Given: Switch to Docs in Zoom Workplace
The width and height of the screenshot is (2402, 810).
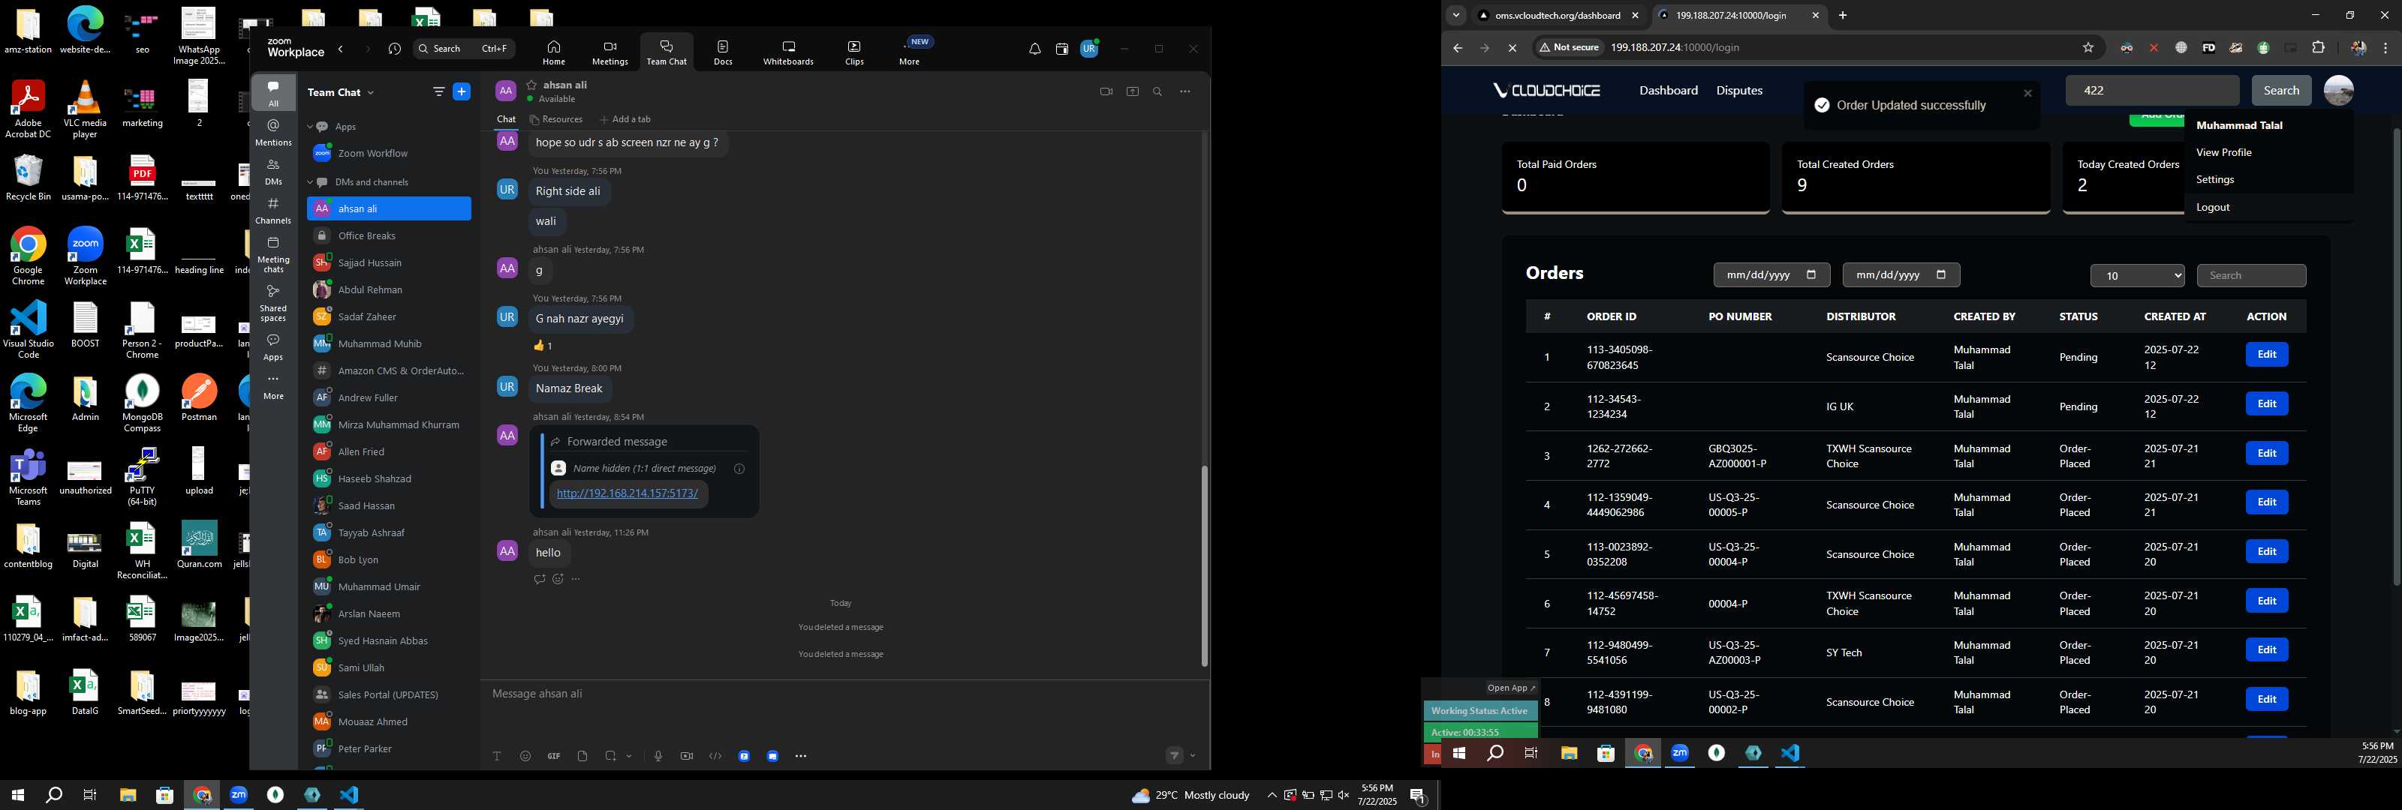Looking at the screenshot, I should [x=723, y=52].
